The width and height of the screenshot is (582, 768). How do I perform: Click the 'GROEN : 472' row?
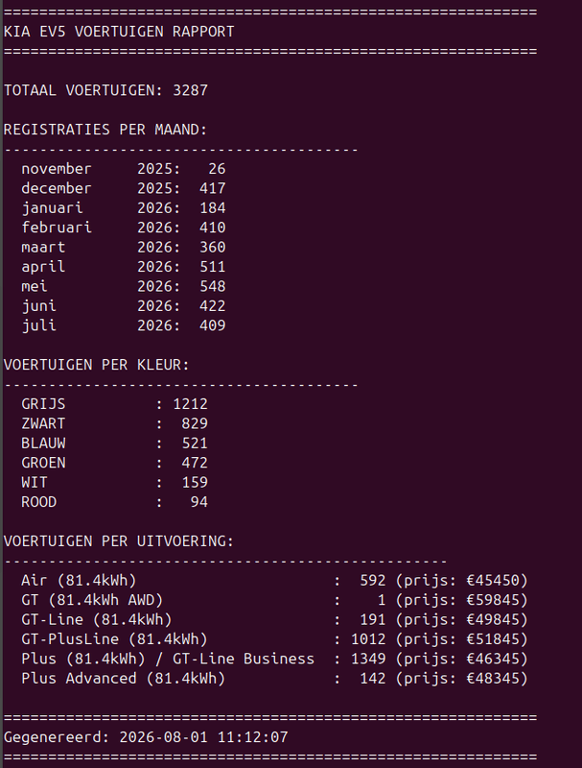[114, 463]
